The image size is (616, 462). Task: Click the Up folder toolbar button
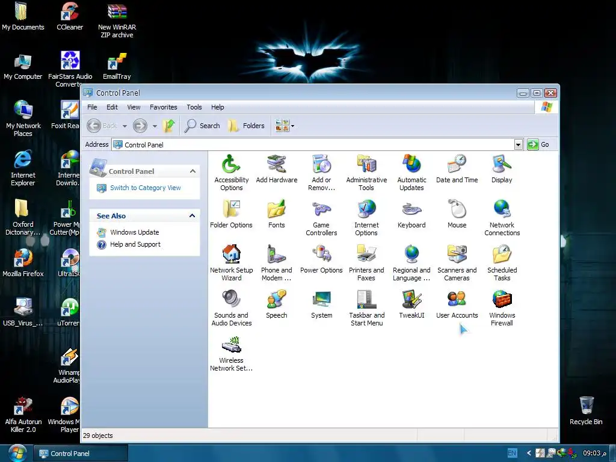tap(169, 126)
